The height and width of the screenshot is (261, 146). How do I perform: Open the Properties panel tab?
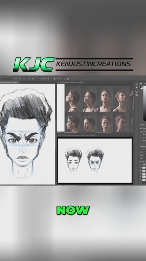(x=142, y=125)
